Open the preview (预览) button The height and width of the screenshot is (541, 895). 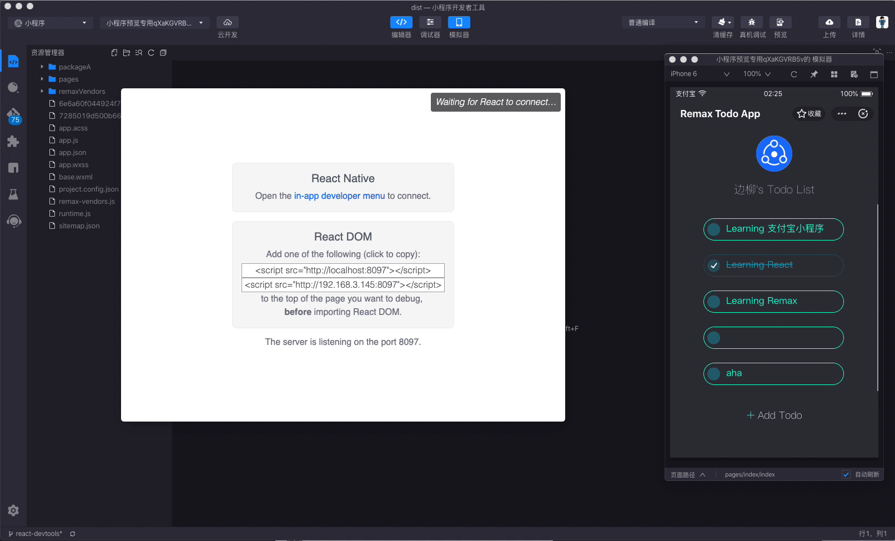click(781, 22)
